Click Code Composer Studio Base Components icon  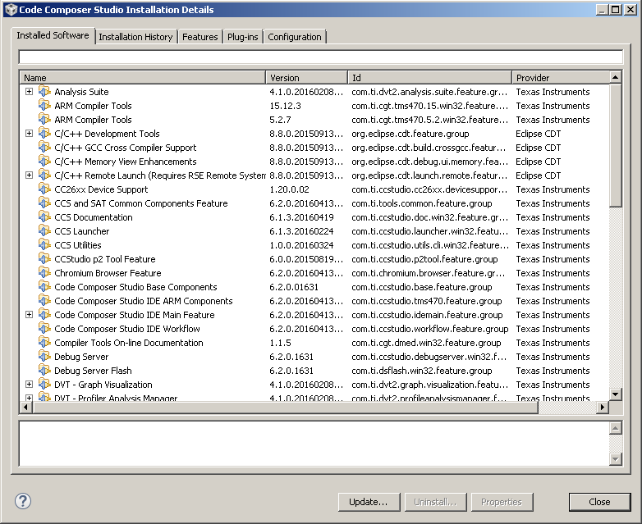(44, 286)
